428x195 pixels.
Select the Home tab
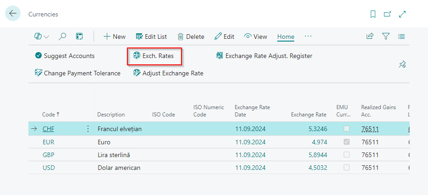285,37
